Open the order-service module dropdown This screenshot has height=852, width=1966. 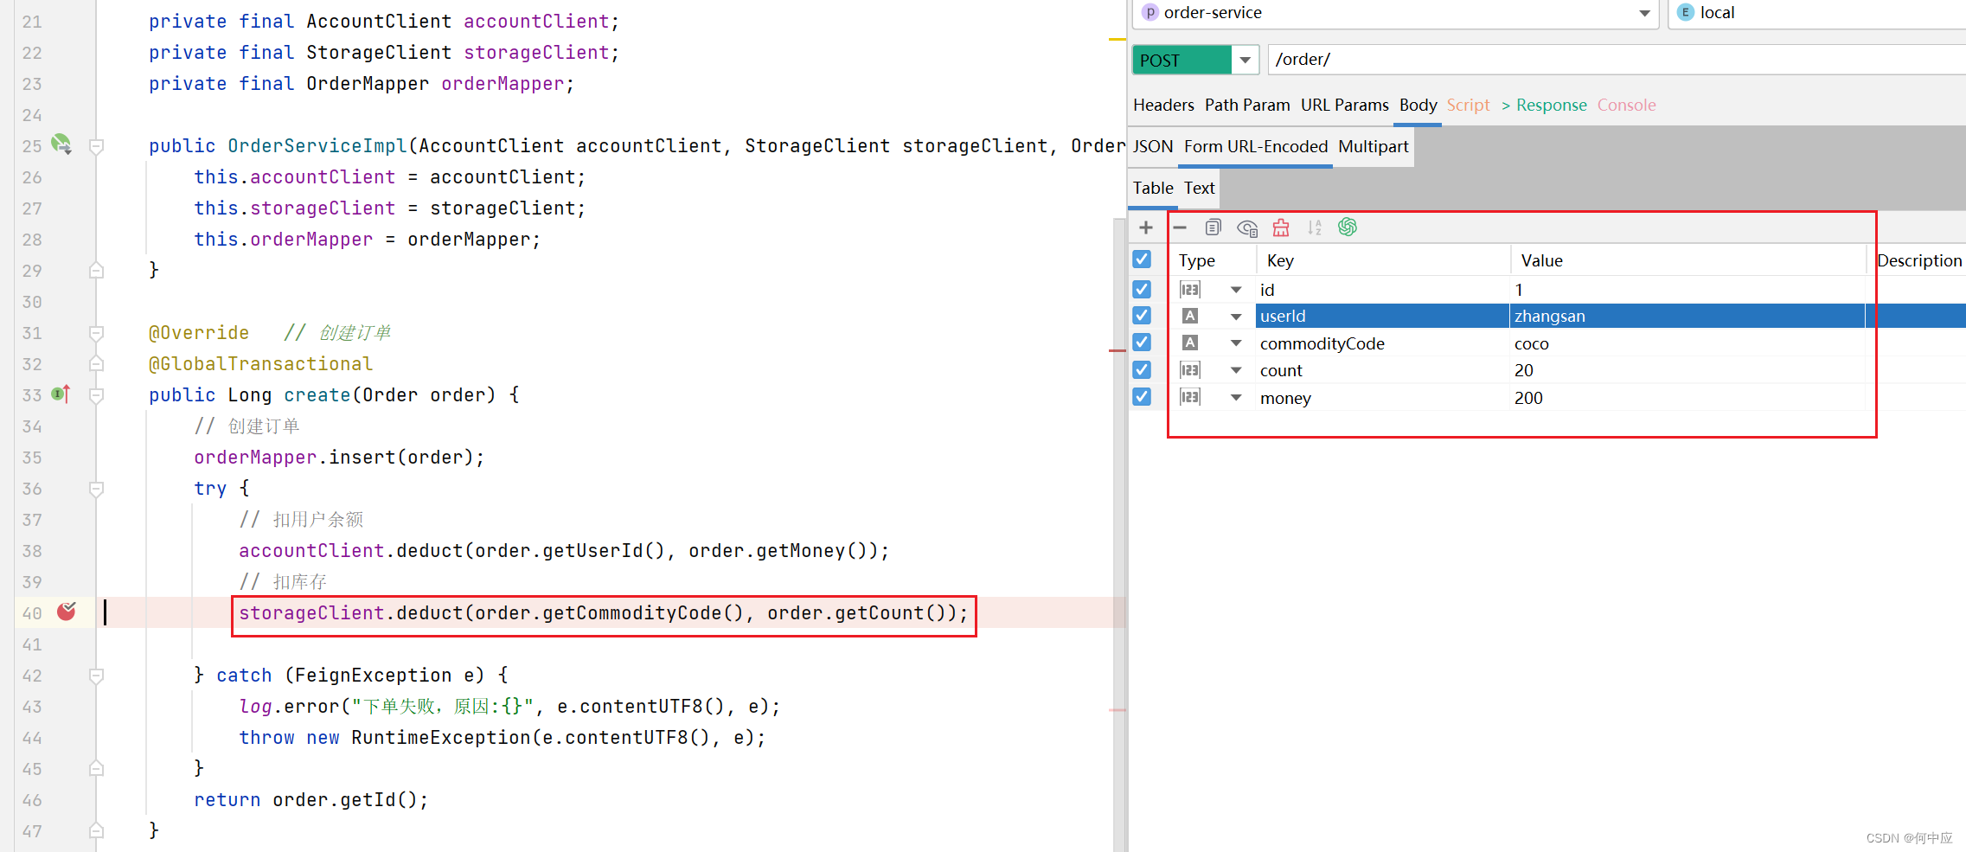pyautogui.click(x=1644, y=13)
